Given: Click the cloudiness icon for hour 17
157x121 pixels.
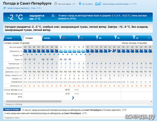Looking at the screenshot, I should pyautogui.click(x=92, y=51).
